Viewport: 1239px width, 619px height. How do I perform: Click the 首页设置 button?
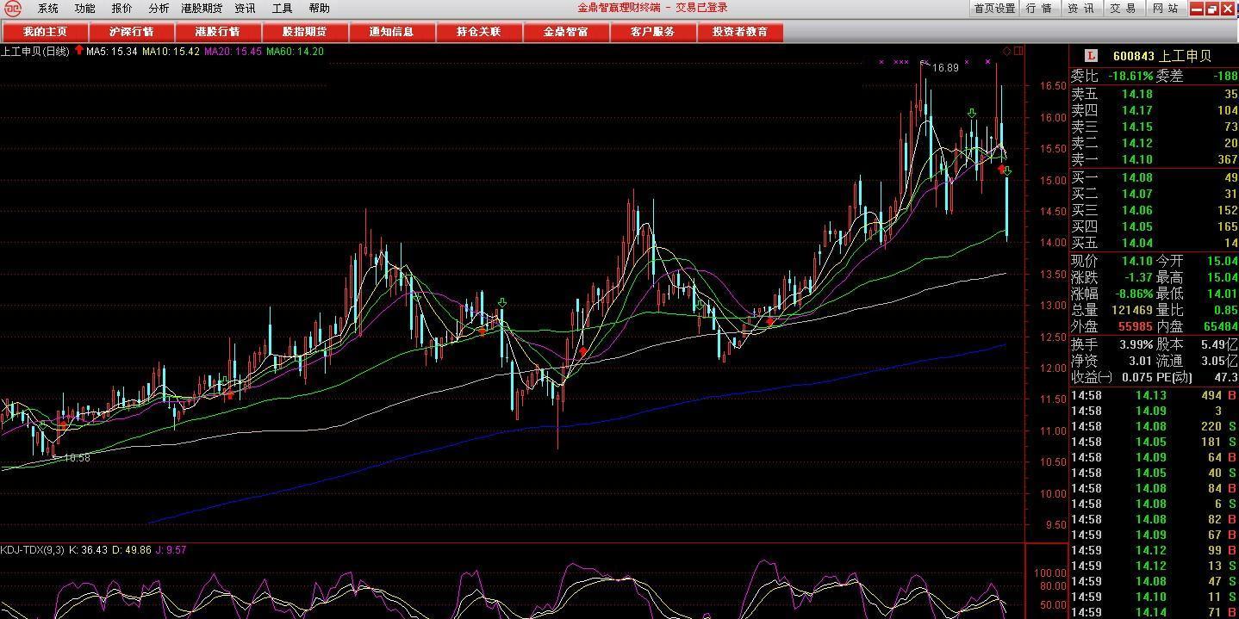coord(994,9)
